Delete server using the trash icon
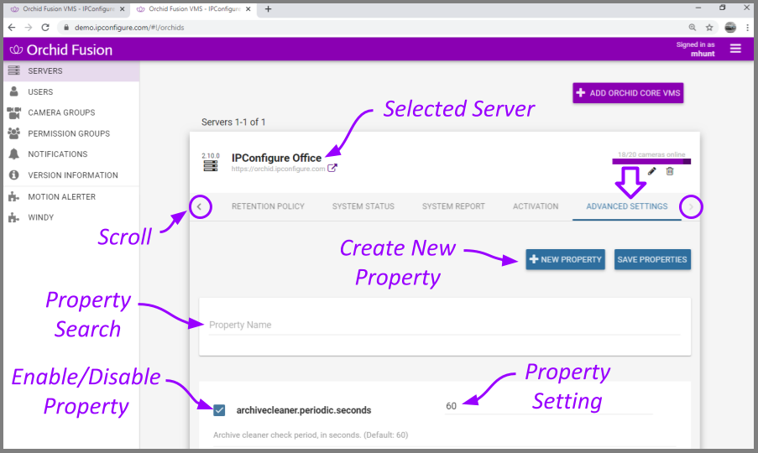The width and height of the screenshot is (758, 453). point(670,171)
